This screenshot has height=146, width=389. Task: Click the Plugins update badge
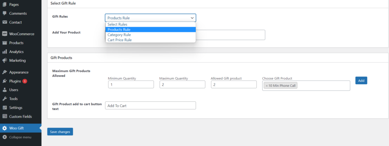25,81
